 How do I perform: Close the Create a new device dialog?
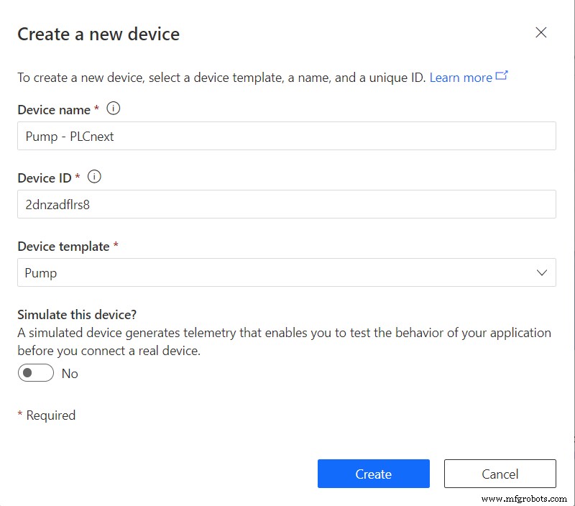540,32
